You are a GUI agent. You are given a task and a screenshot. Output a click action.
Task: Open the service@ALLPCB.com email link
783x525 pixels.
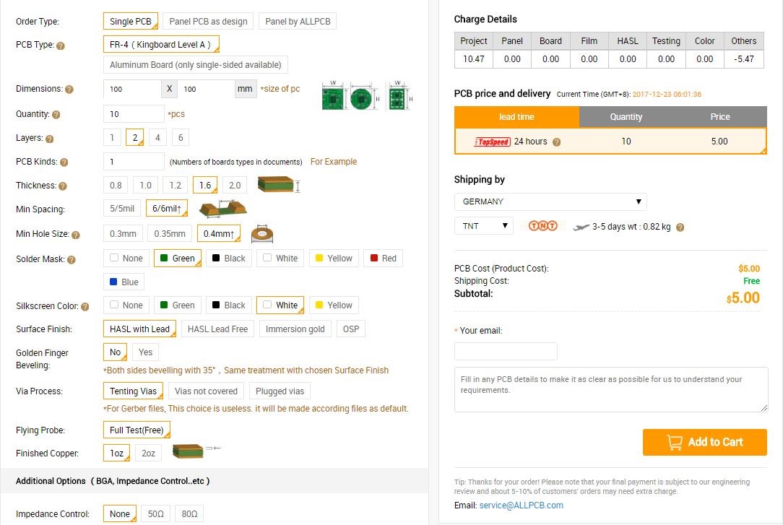pyautogui.click(x=521, y=506)
